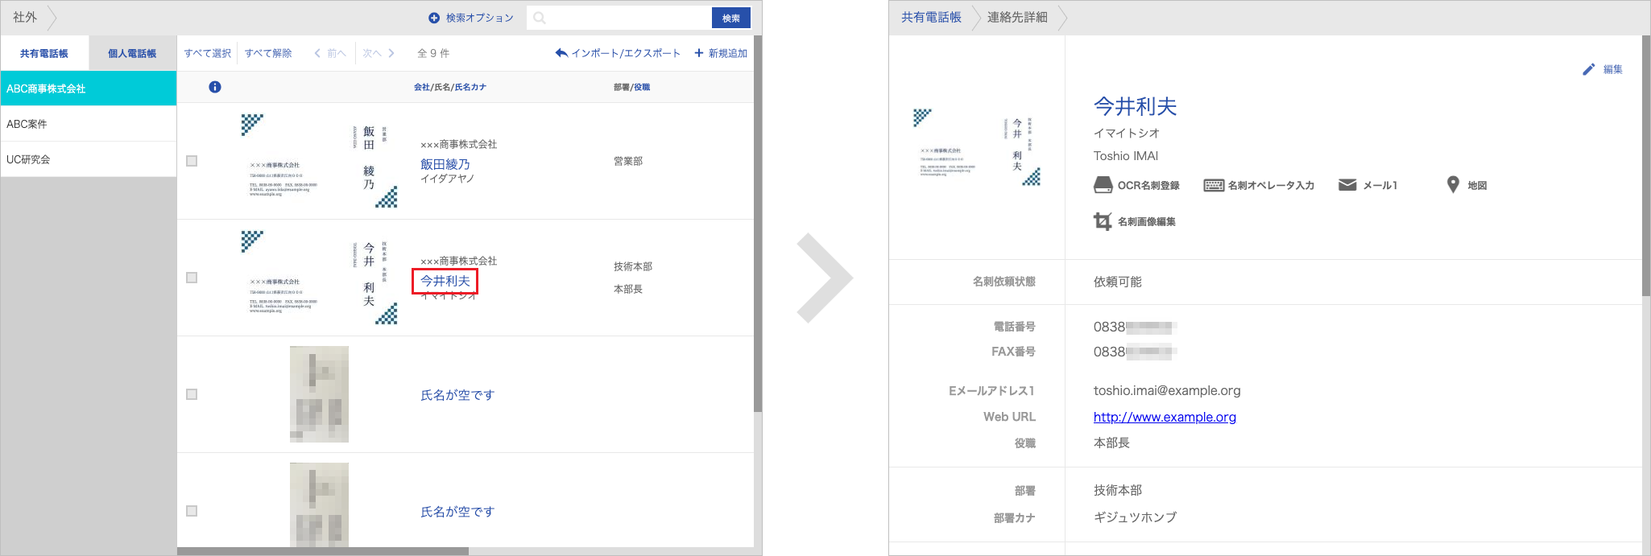Click the 編集 label in the detail view
Image resolution: width=1651 pixels, height=556 pixels.
click(1613, 69)
